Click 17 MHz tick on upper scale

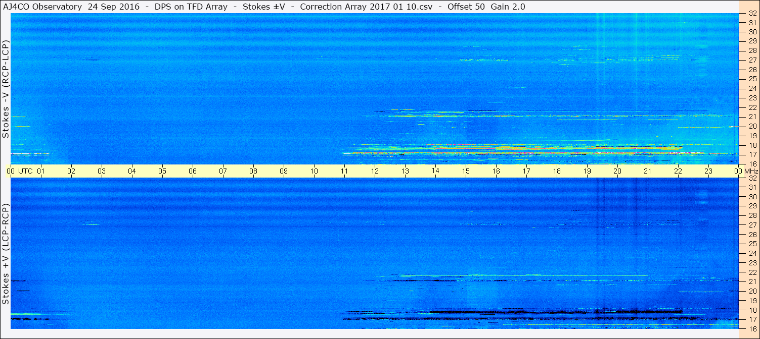[752, 154]
